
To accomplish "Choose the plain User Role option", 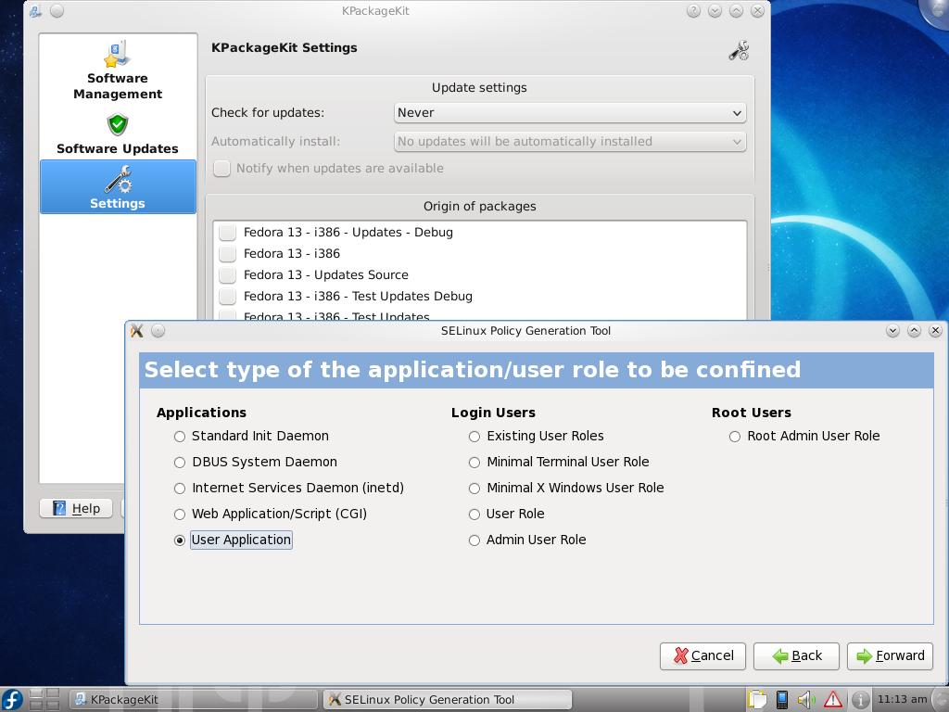I will pos(507,514).
